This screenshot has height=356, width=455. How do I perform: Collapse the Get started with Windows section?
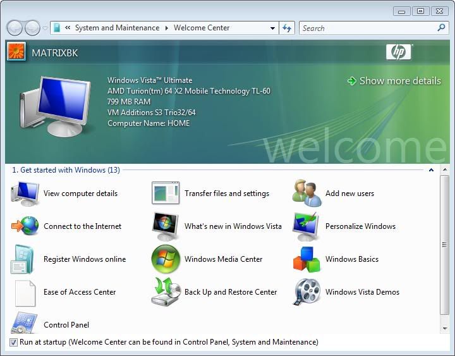click(431, 170)
